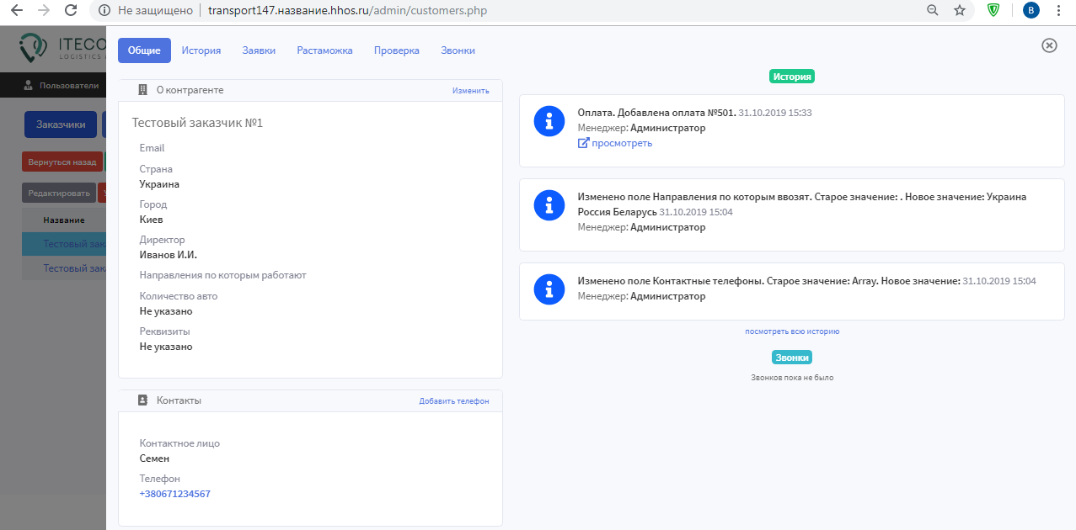Reload the page with the refresh icon

click(x=71, y=11)
